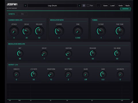Switch to the FX tab

pos(22,14)
